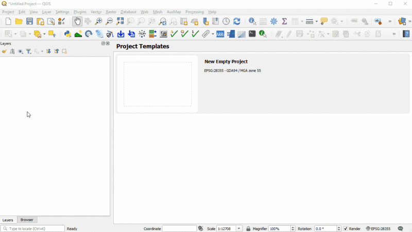Click the Open Project folder icon

click(19, 22)
